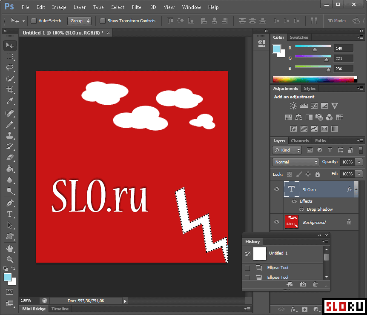Add Brightness/Contrast adjustment
The image size is (367, 315).
pyautogui.click(x=293, y=106)
